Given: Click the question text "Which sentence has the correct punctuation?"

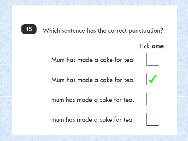Looking at the screenshot, I should [x=103, y=30].
